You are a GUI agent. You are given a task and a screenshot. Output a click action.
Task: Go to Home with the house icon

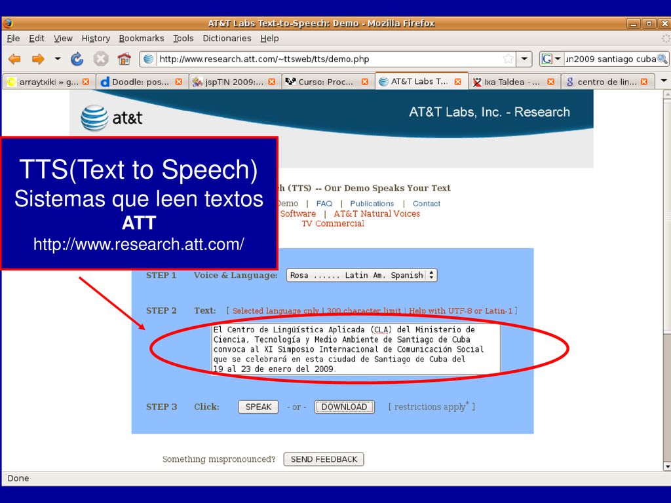pyautogui.click(x=124, y=58)
